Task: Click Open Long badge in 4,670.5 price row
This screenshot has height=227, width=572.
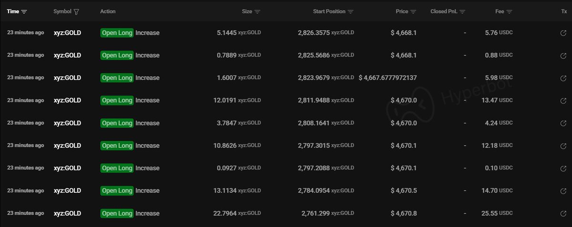Action: tap(117, 191)
